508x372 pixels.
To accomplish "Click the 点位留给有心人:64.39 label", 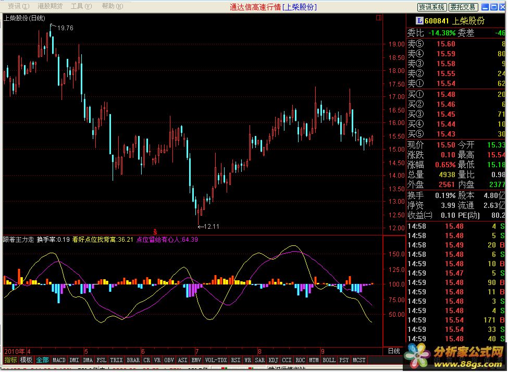I will 167,240.
